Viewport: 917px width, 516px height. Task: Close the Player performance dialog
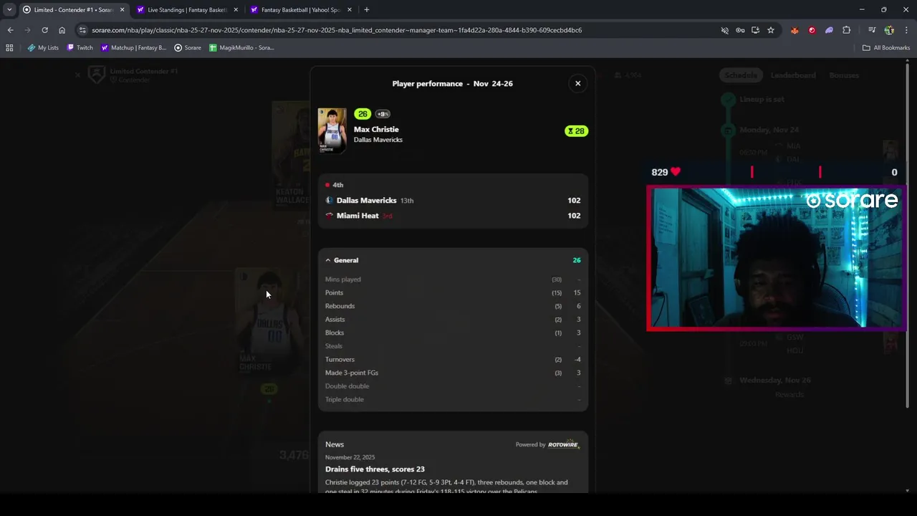pos(577,83)
